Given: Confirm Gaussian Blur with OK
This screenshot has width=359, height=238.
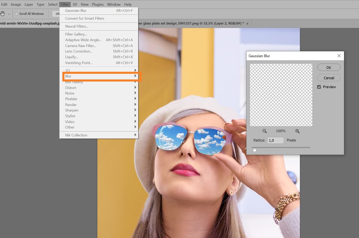Looking at the screenshot, I should [329, 67].
